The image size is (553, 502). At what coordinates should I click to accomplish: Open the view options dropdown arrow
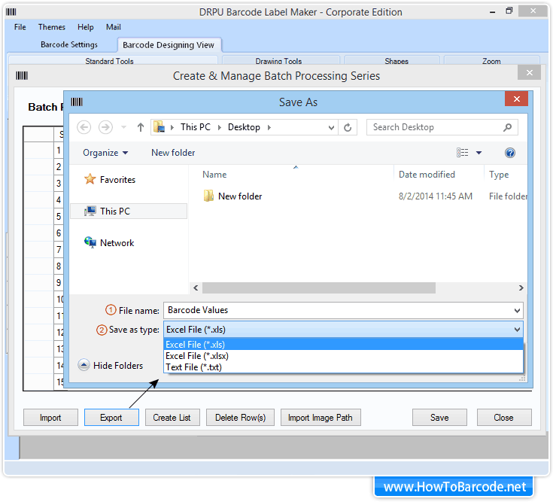point(479,153)
